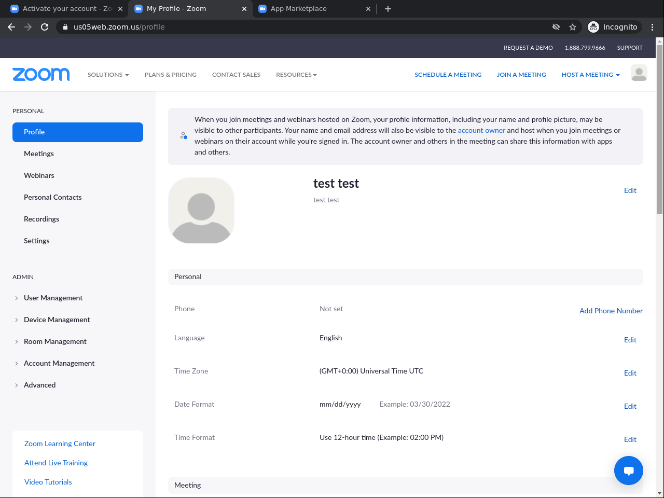Expand Device Management in the sidebar
Screen dimensions: 664x498
(x=57, y=320)
